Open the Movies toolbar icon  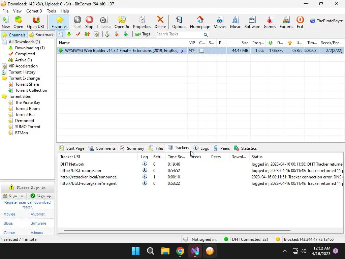click(220, 22)
